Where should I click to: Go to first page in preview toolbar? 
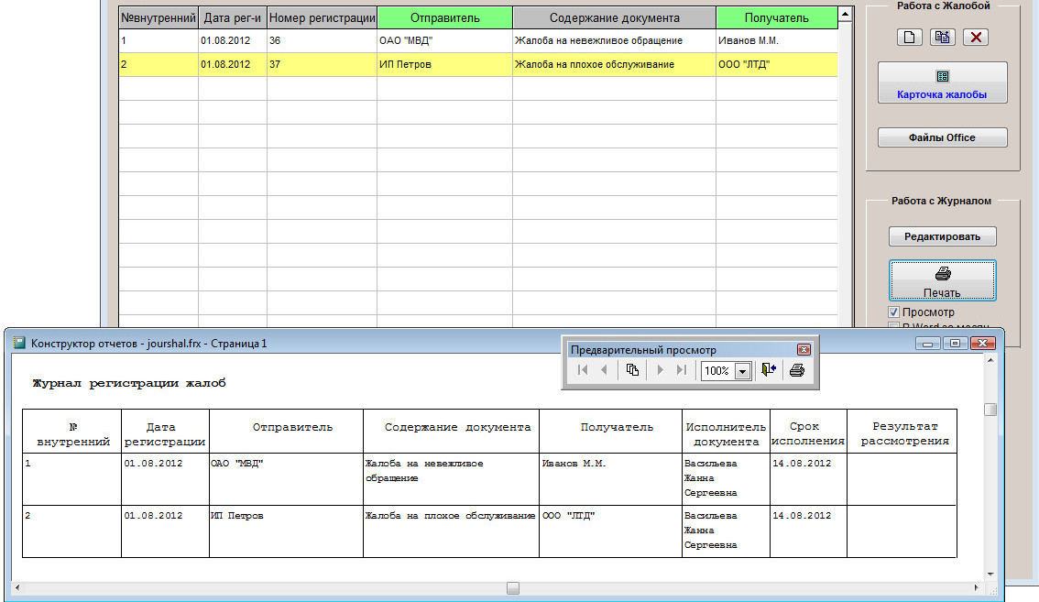583,370
